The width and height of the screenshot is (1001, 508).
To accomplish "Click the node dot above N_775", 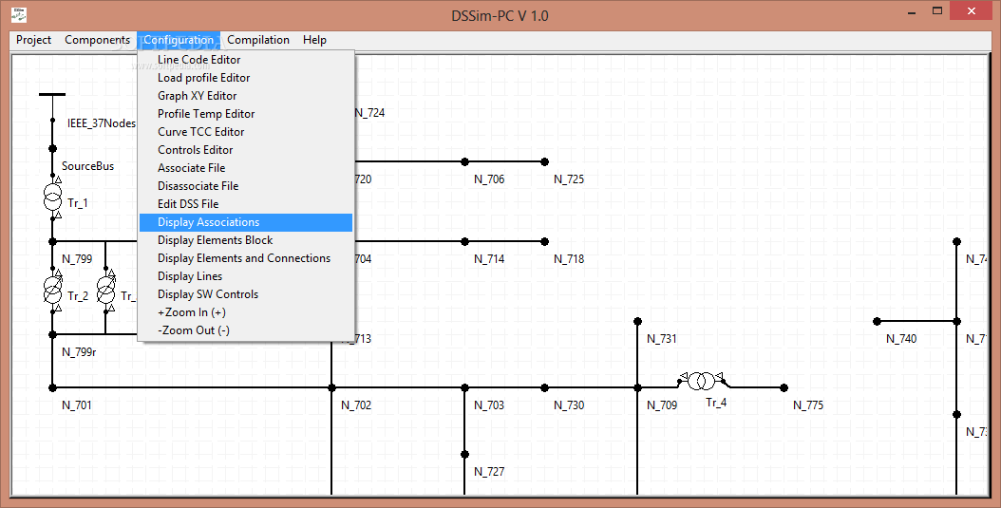I will [784, 387].
